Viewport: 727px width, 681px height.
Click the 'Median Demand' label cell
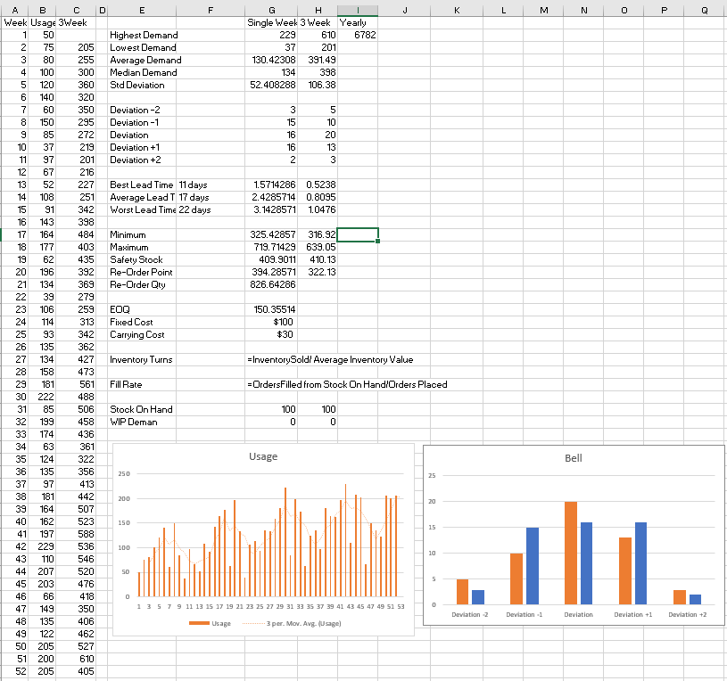coord(142,73)
